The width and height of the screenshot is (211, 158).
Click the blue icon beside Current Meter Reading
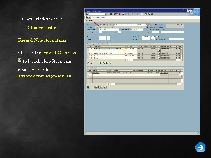click(x=147, y=27)
